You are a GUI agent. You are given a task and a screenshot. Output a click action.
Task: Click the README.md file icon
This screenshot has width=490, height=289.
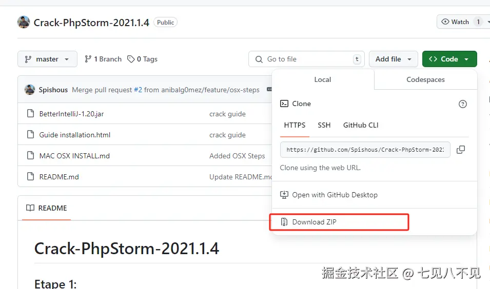(30, 176)
